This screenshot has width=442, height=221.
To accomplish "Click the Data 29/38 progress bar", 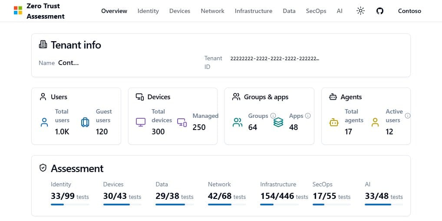I will pos(175,205).
